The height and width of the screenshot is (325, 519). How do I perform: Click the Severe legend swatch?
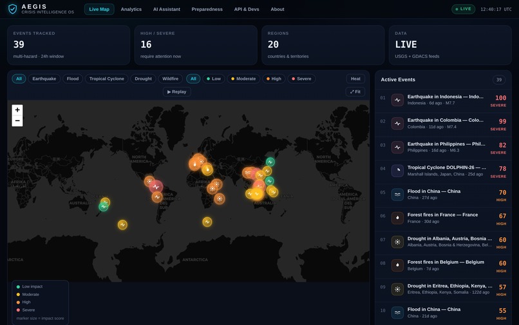(18, 310)
